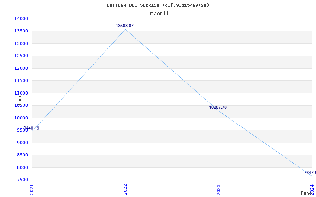Click the 14000 y-axis label
This screenshot has height=197, width=316.
tap(21, 19)
